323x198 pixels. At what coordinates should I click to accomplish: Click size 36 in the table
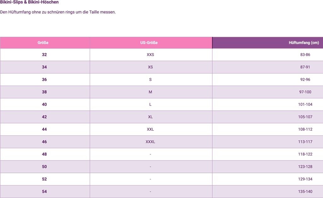pos(44,80)
